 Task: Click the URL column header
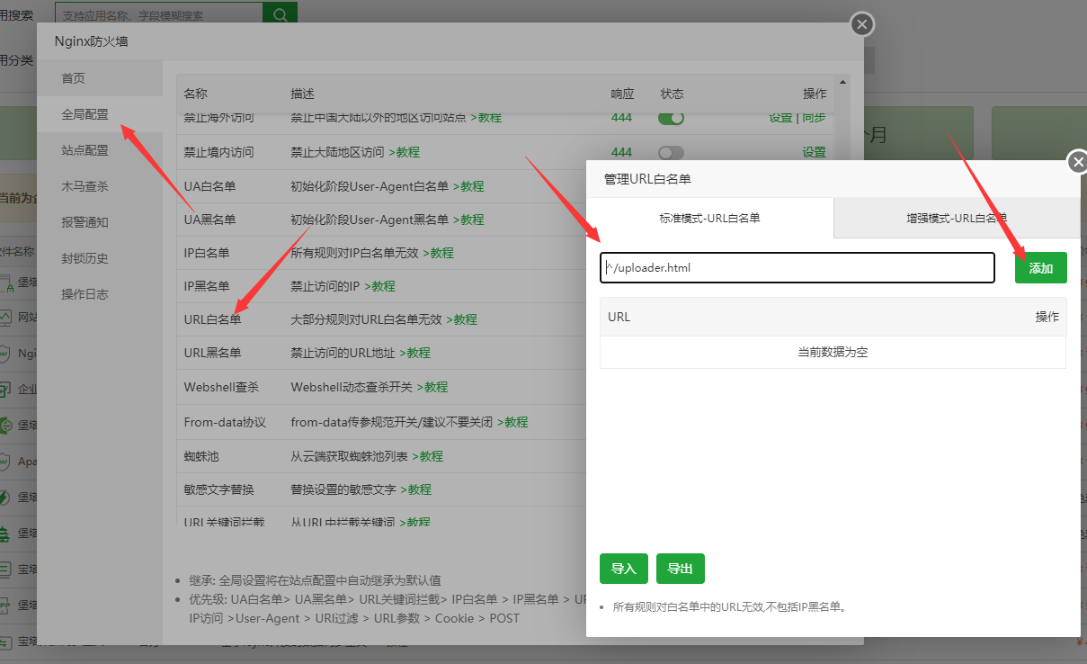pyautogui.click(x=619, y=317)
